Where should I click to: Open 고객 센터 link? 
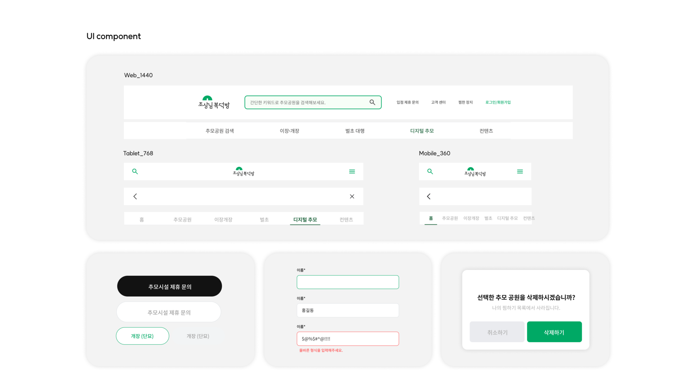438,102
